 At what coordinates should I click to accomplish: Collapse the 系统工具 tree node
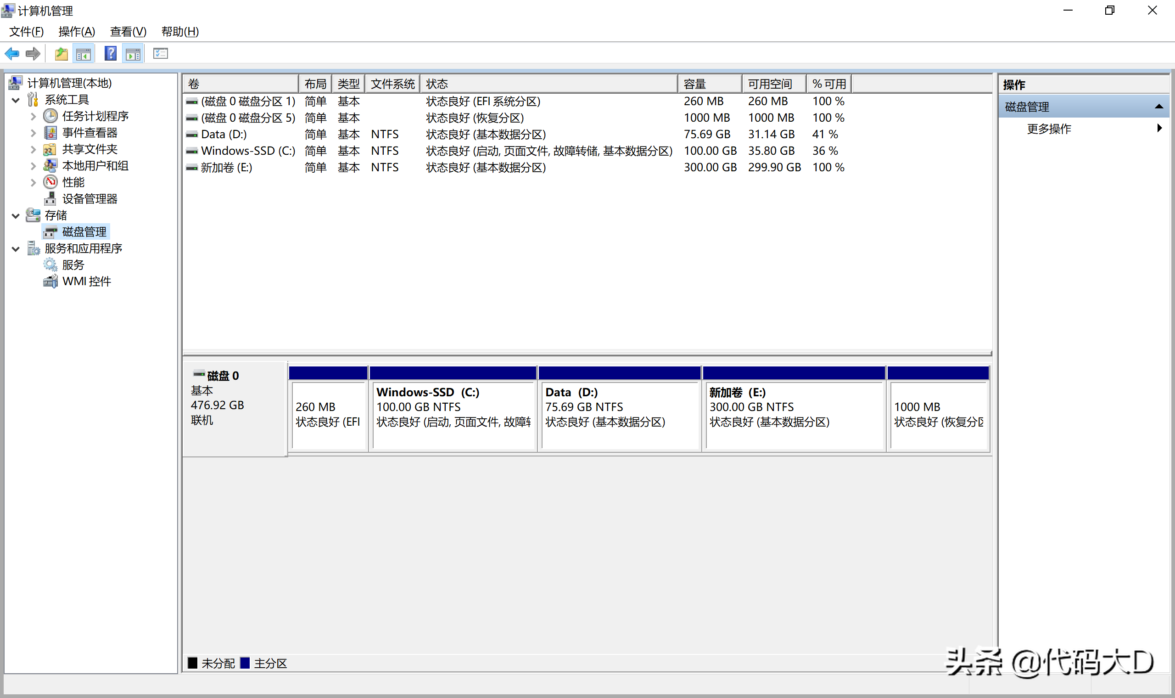(16, 100)
